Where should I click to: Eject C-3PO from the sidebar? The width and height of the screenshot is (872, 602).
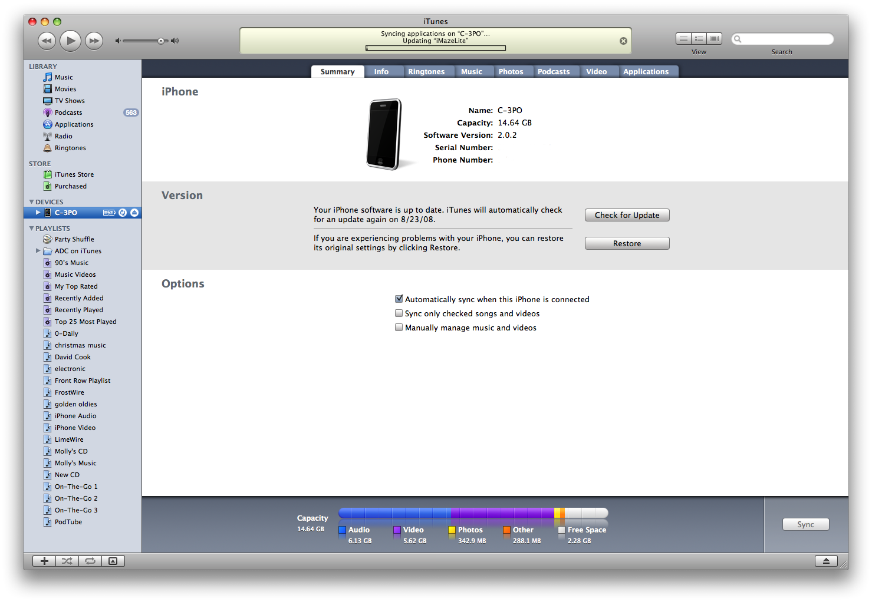[134, 213]
